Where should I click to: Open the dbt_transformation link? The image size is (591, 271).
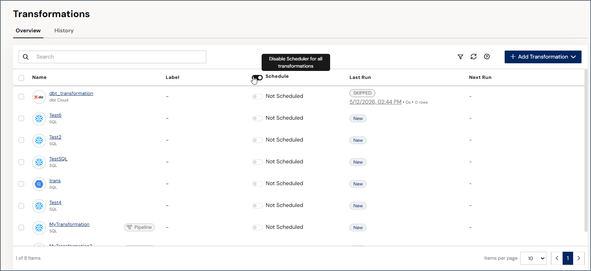click(x=71, y=93)
